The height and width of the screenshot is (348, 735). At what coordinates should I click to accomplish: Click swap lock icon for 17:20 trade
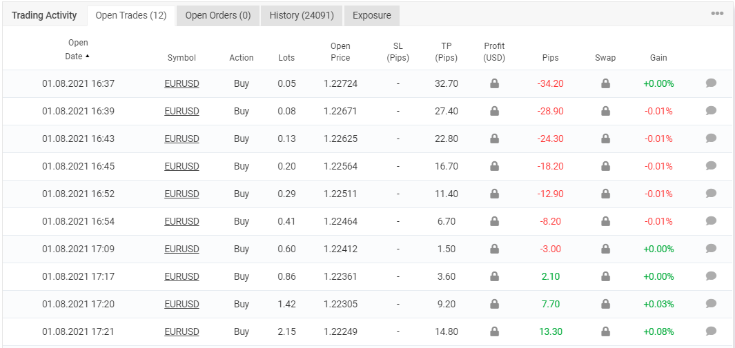[606, 304]
